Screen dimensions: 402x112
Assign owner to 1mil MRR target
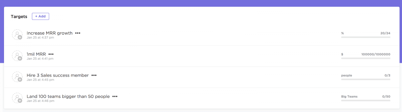[17, 56]
